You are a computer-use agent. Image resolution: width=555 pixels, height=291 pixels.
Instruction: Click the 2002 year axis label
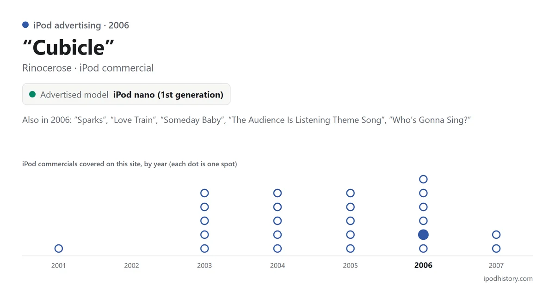pos(132,266)
